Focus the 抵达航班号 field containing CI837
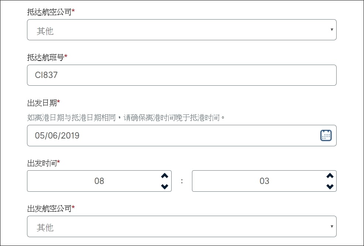 tap(182, 75)
